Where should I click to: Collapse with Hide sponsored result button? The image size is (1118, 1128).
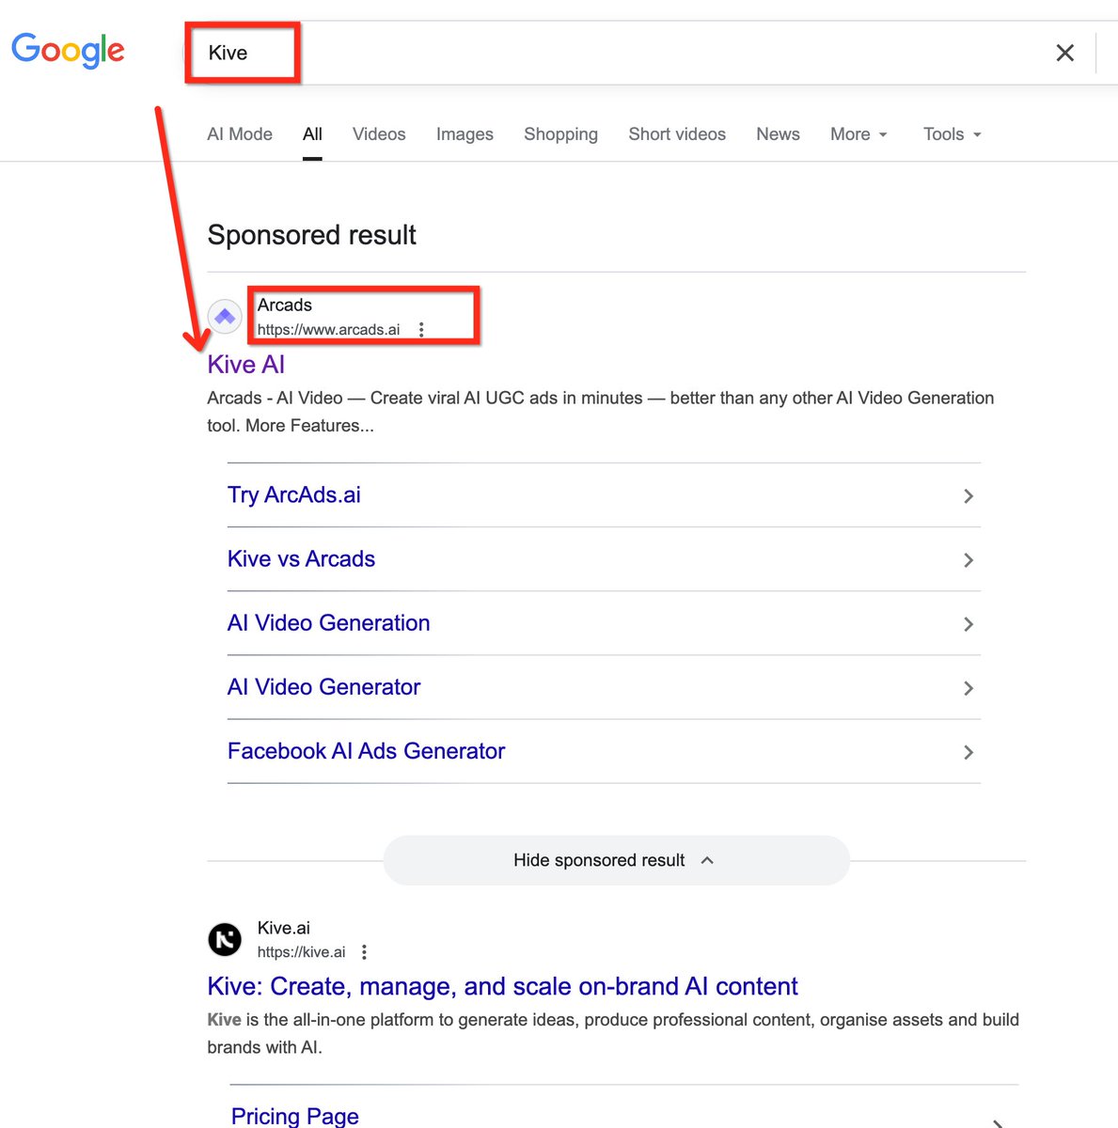[x=616, y=860]
